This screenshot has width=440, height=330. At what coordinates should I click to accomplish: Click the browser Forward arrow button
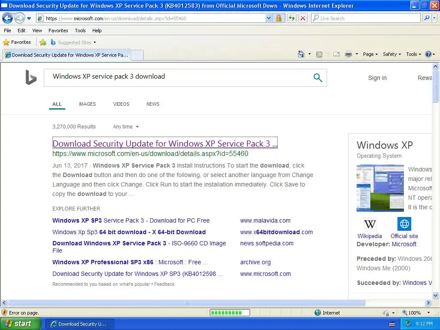coord(19,18)
